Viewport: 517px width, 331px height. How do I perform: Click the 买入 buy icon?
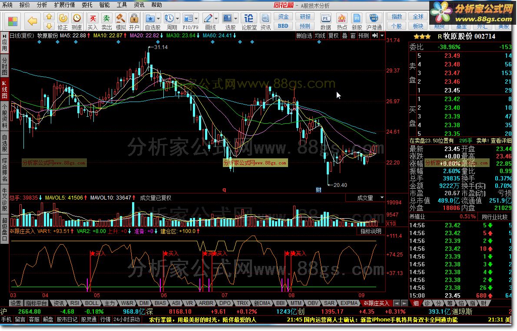point(93,22)
